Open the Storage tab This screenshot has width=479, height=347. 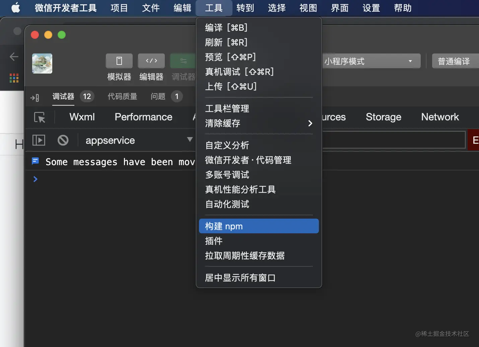(384, 117)
